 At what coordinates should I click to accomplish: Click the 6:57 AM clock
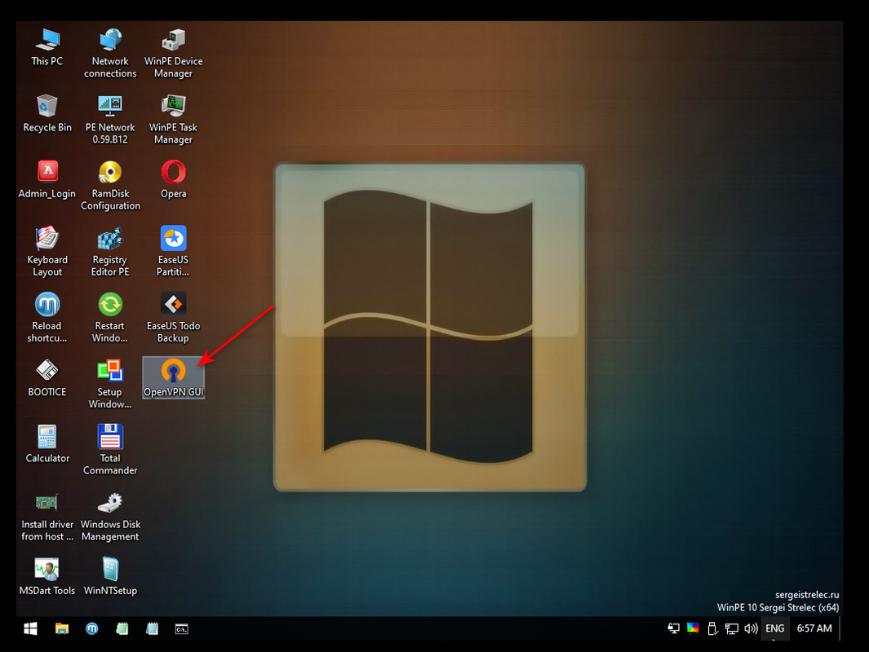pyautogui.click(x=814, y=628)
